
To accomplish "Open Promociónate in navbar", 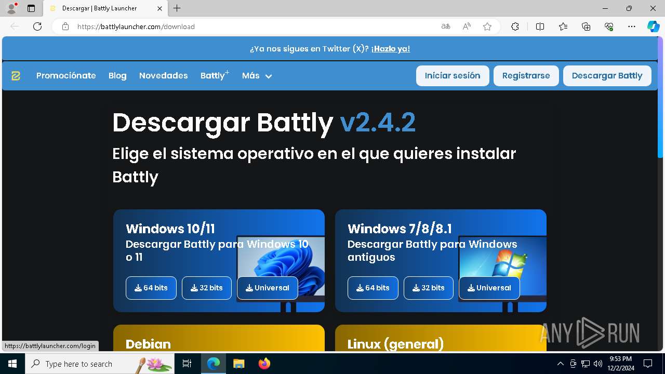I will coord(66,76).
